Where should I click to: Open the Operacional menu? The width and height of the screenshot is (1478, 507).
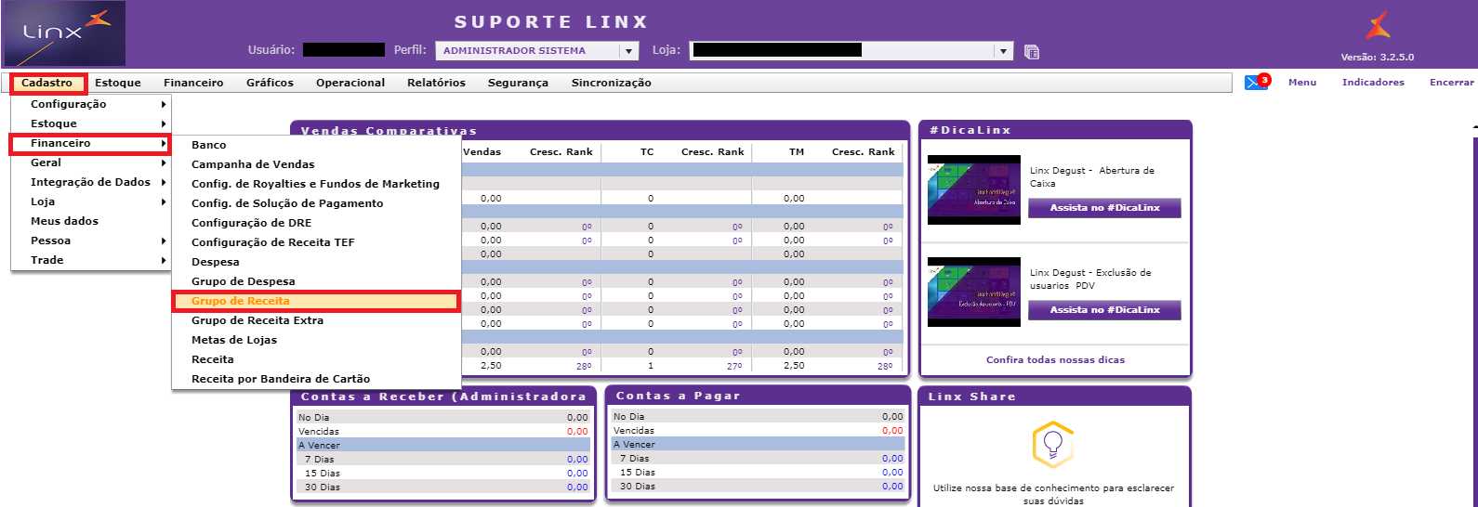point(350,83)
